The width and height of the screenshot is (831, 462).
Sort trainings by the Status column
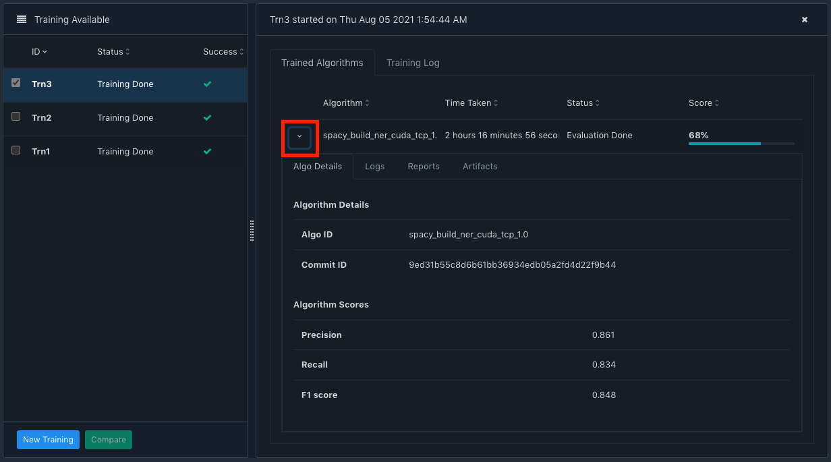tap(112, 51)
